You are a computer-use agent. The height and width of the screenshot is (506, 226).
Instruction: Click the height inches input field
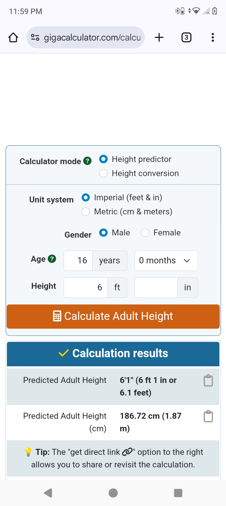pyautogui.click(x=156, y=288)
